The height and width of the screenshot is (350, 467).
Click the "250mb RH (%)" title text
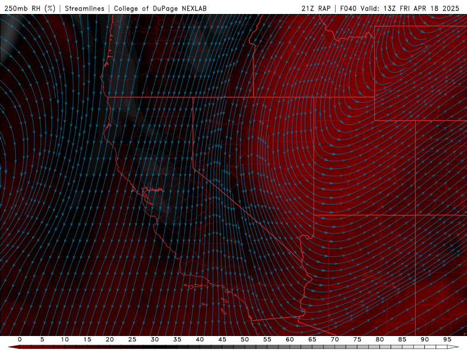30,8
